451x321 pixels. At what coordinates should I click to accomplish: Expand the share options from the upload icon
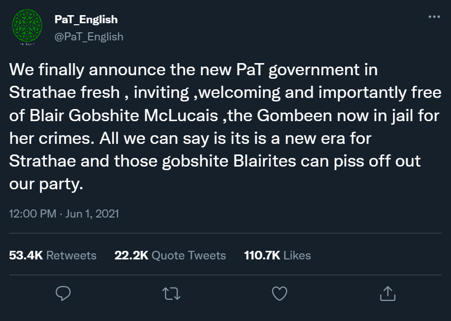point(387,293)
